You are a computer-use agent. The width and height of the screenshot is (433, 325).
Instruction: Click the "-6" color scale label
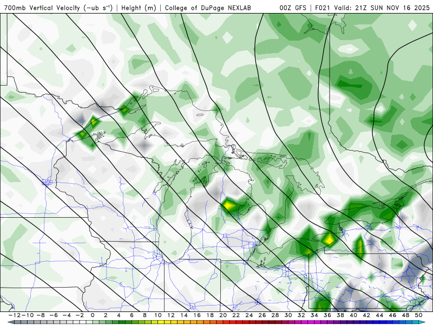tap(53, 315)
